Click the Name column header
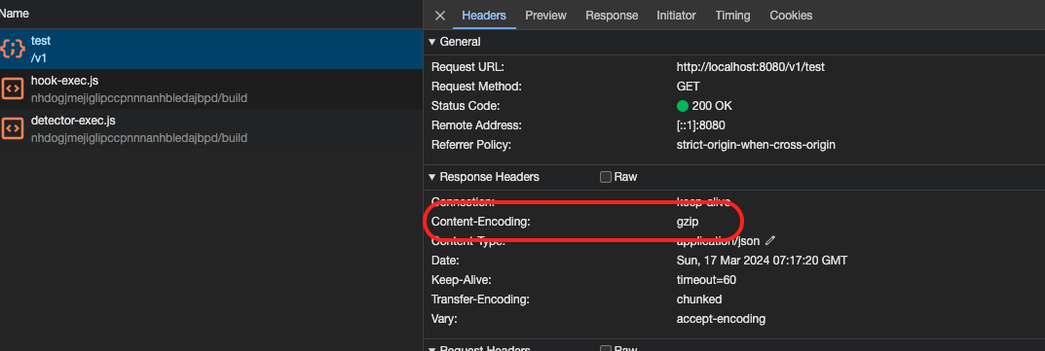Viewport: 1045px width, 351px height. [15, 14]
